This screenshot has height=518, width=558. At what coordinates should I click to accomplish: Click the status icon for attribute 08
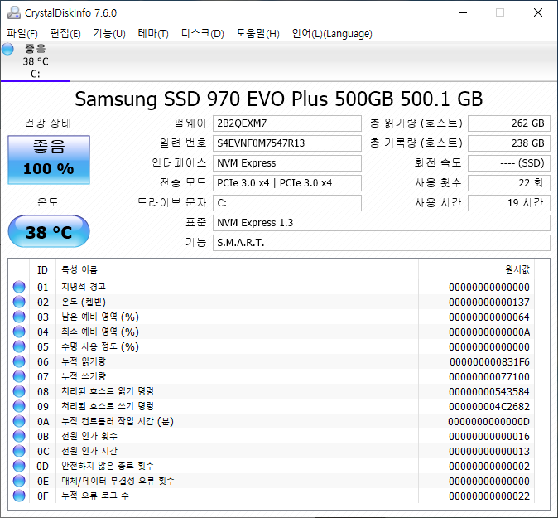point(19,391)
